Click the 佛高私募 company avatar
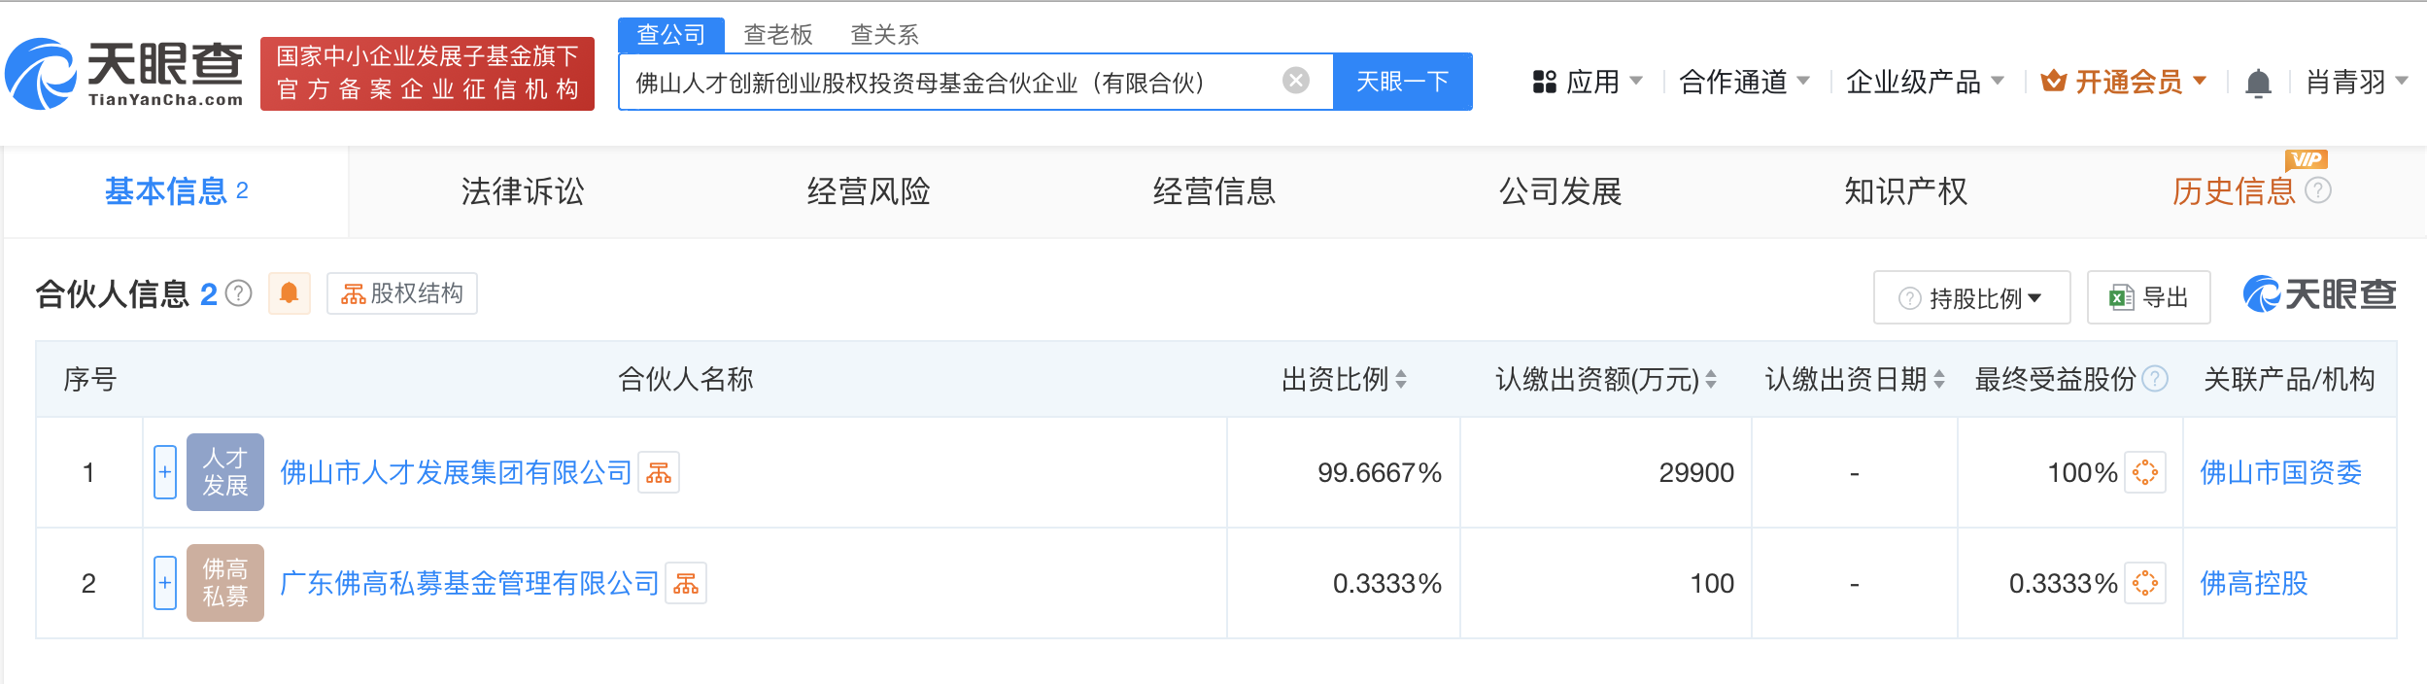The height and width of the screenshot is (684, 2427). click(x=225, y=583)
